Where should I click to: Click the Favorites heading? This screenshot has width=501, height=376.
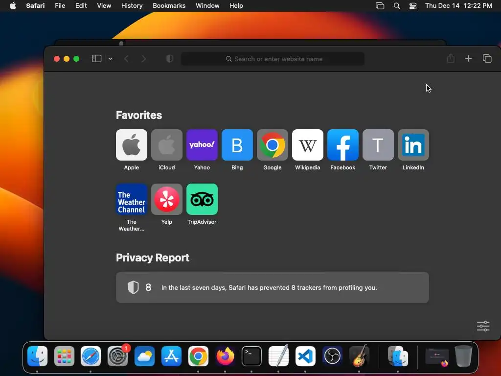tap(138, 115)
